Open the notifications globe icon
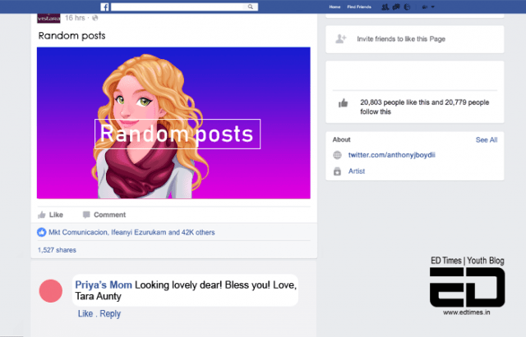 click(x=407, y=7)
